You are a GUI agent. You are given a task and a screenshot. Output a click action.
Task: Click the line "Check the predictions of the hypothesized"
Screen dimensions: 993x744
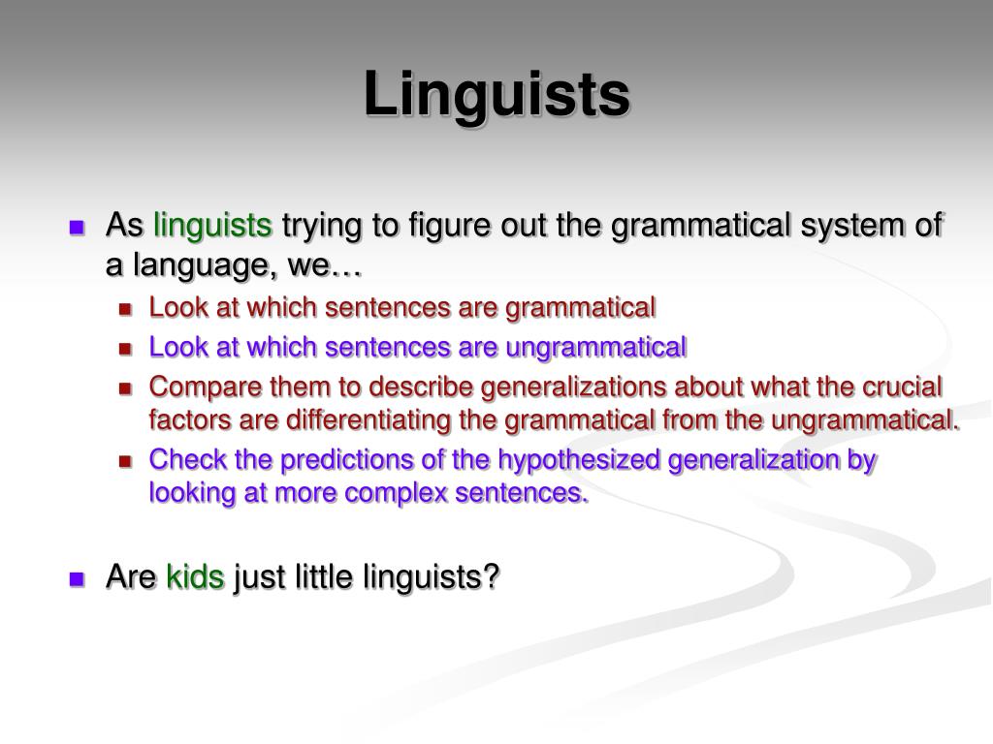click(513, 460)
